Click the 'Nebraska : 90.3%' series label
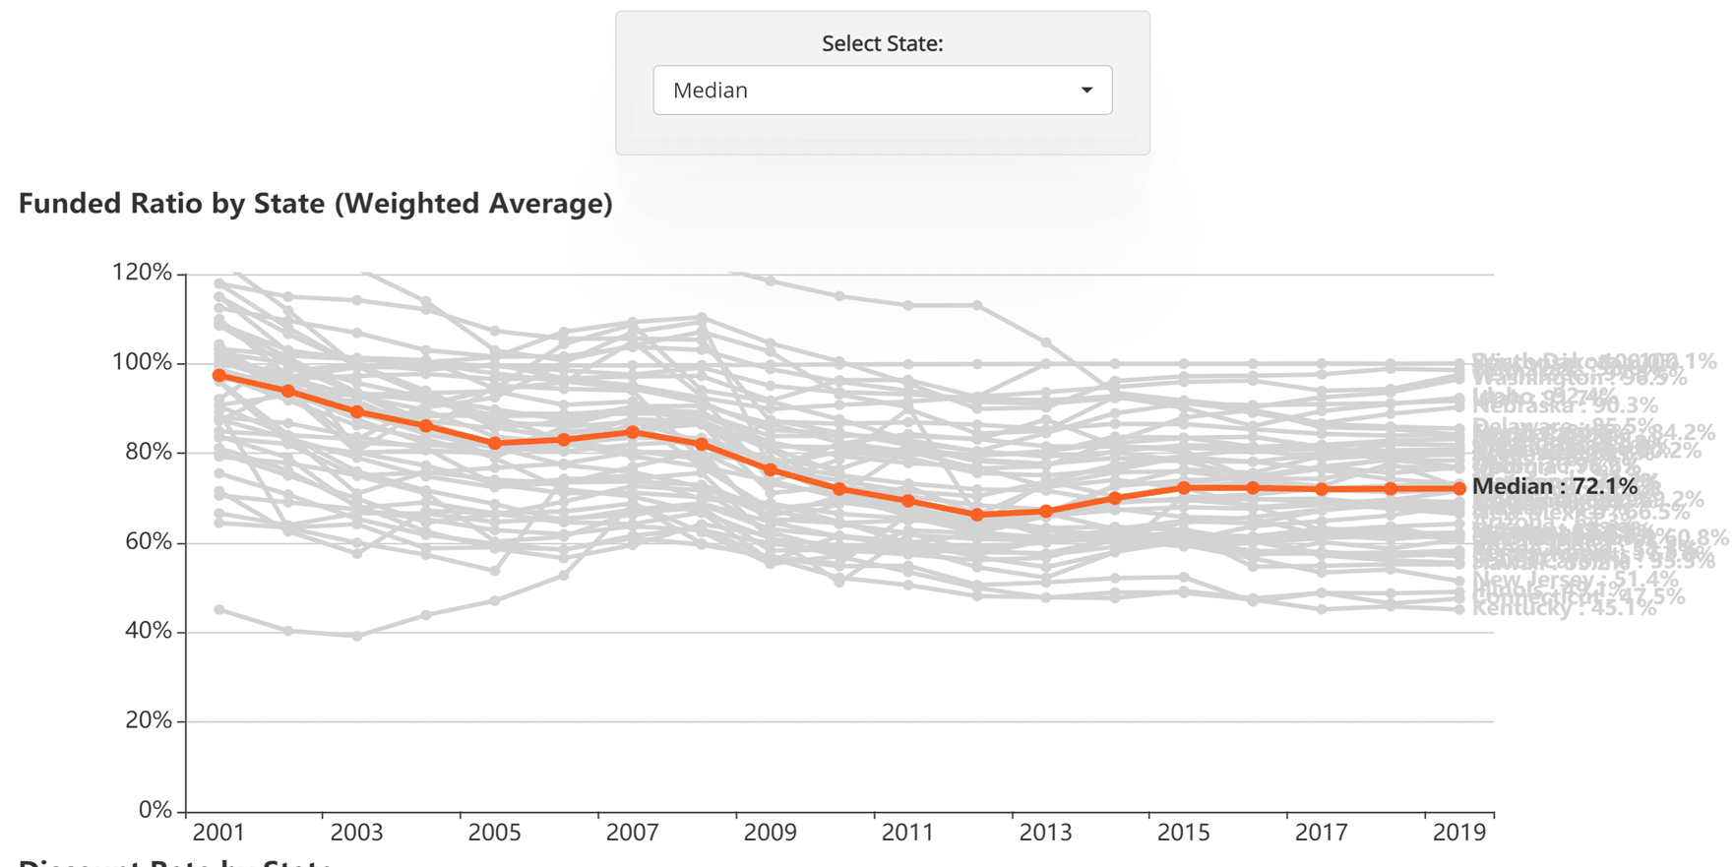The width and height of the screenshot is (1734, 867). point(1566,405)
